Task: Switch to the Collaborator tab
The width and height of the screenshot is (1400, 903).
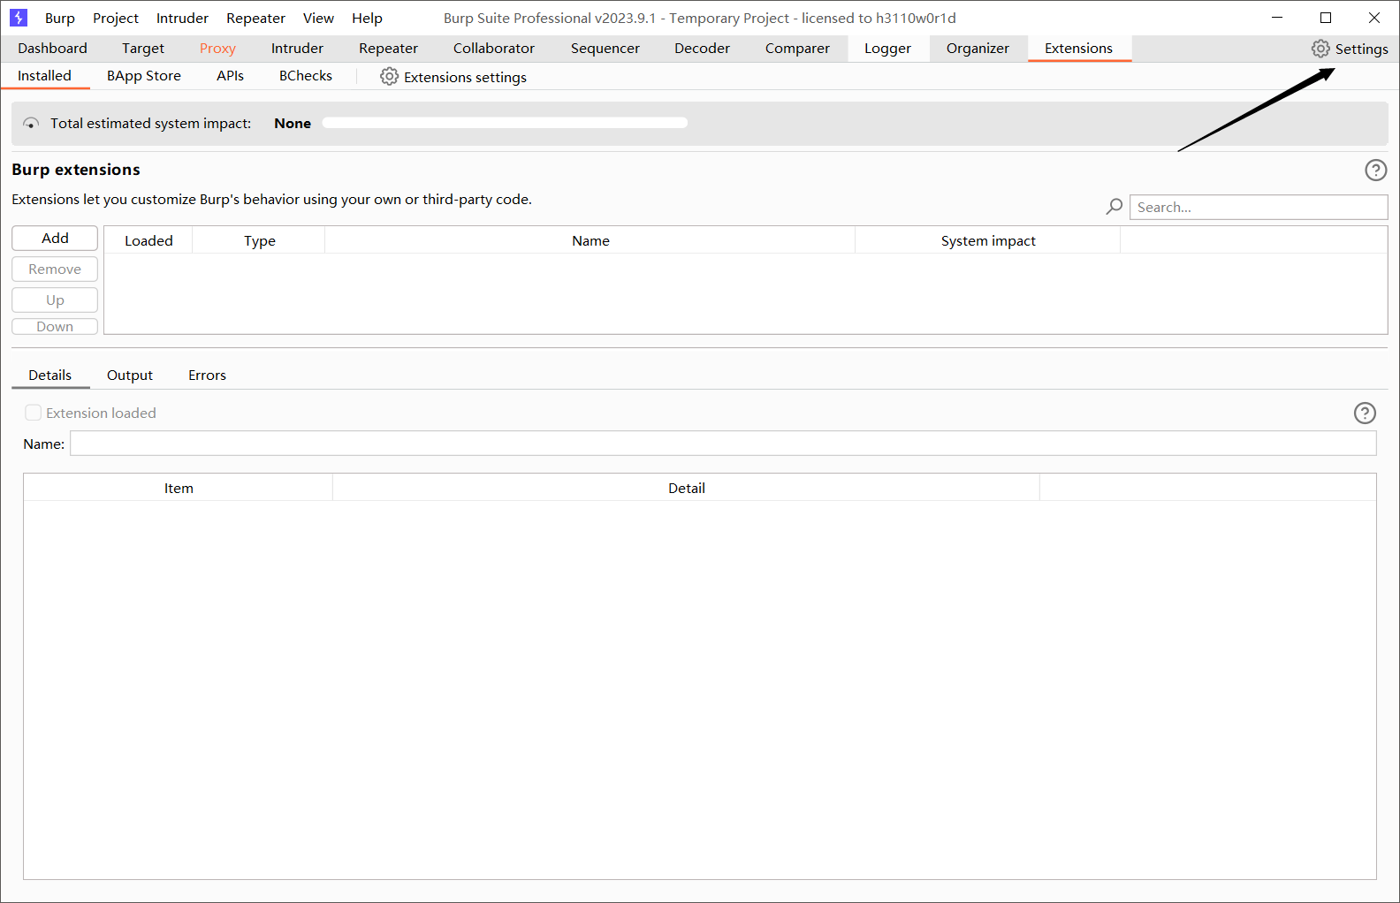Action: [494, 49]
